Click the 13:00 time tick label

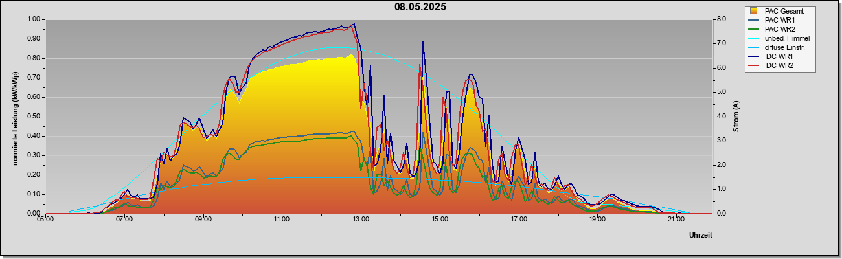[360, 220]
